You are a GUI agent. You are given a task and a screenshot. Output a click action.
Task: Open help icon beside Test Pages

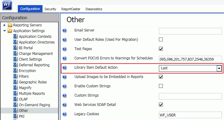pos(65,49)
